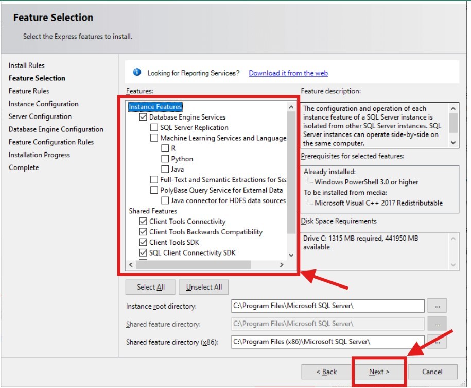Image resolution: width=471 pixels, height=388 pixels.
Task: Browse for Shared feature directory (x86)
Action: [x=437, y=342]
